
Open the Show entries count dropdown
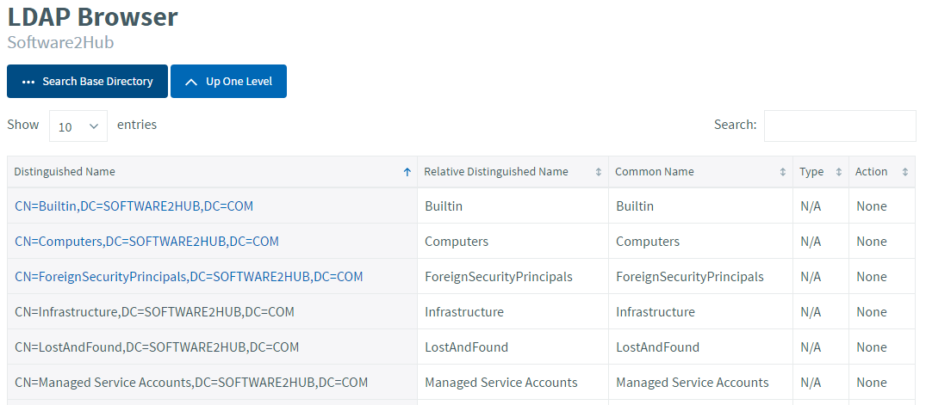pyautogui.click(x=78, y=126)
